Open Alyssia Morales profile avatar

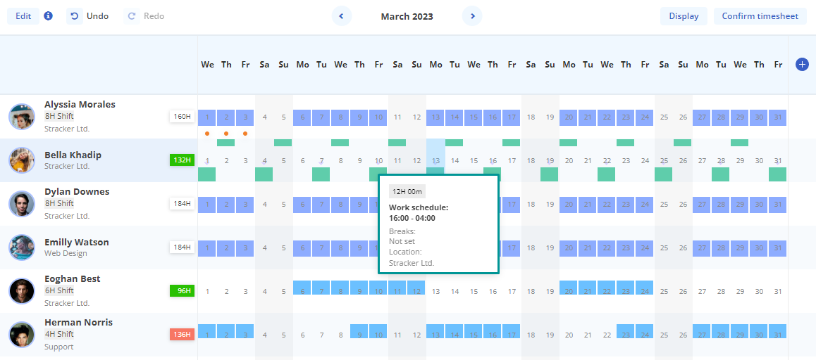point(22,116)
